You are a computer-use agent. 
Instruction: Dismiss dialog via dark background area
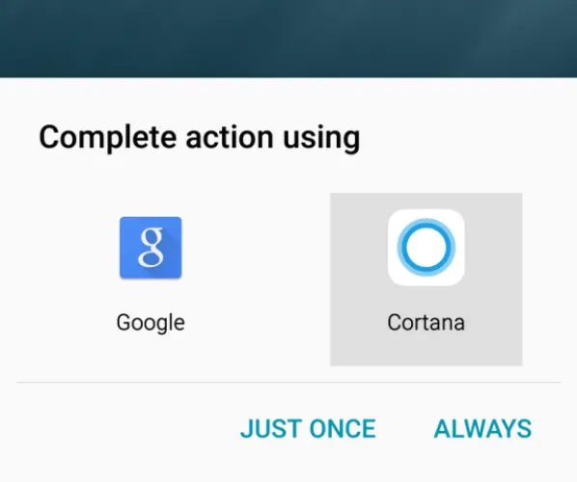(x=288, y=39)
